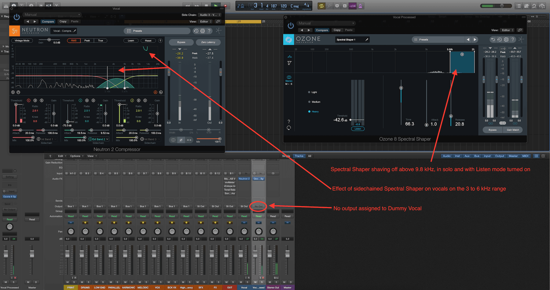Open Neutron settings gear
Screen dimensions: 550x290
coord(203,31)
